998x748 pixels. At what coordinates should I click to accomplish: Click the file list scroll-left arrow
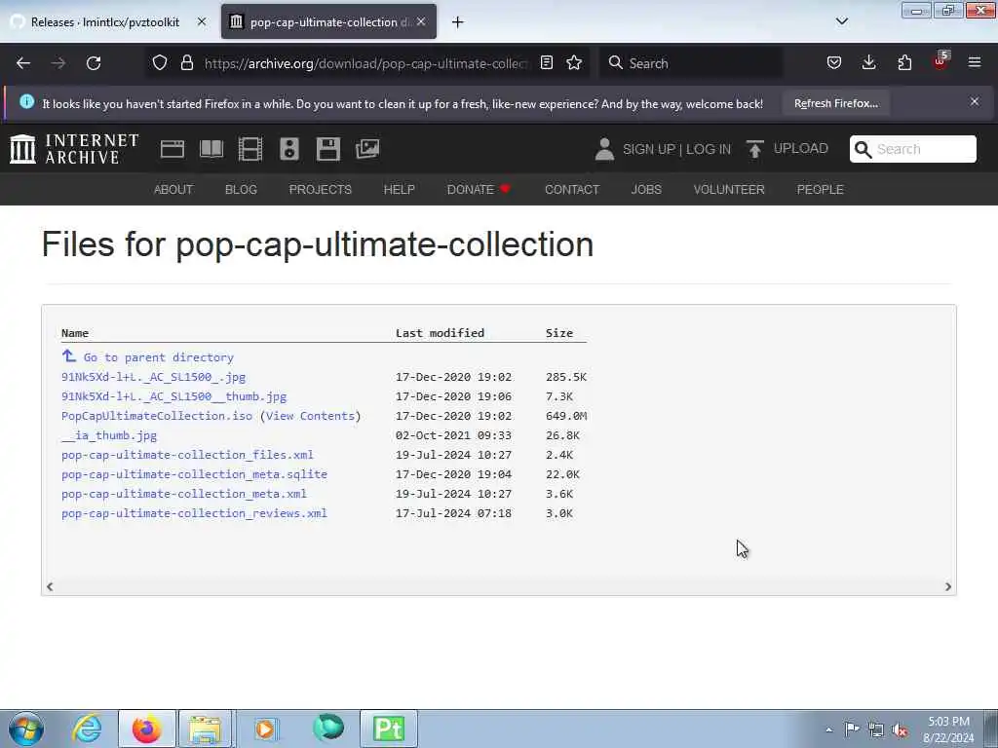(x=50, y=586)
